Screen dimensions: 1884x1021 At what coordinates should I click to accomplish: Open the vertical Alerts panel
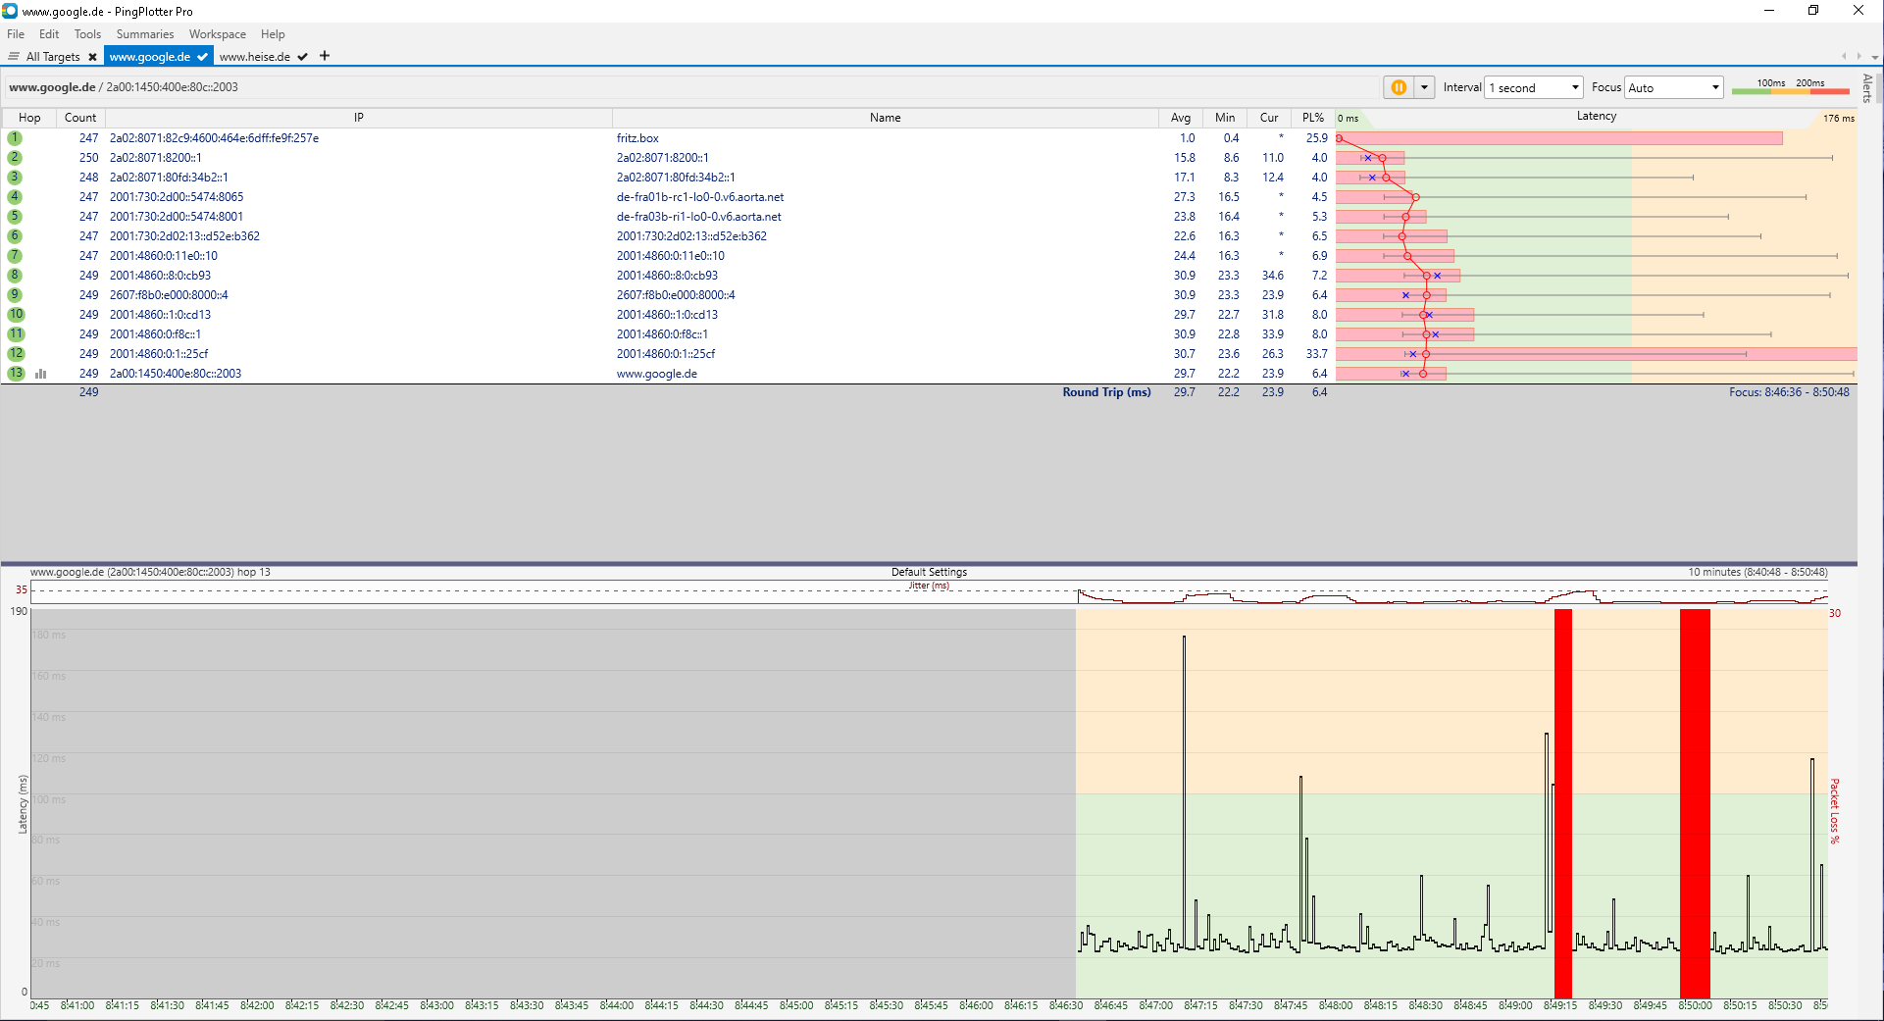(x=1867, y=88)
